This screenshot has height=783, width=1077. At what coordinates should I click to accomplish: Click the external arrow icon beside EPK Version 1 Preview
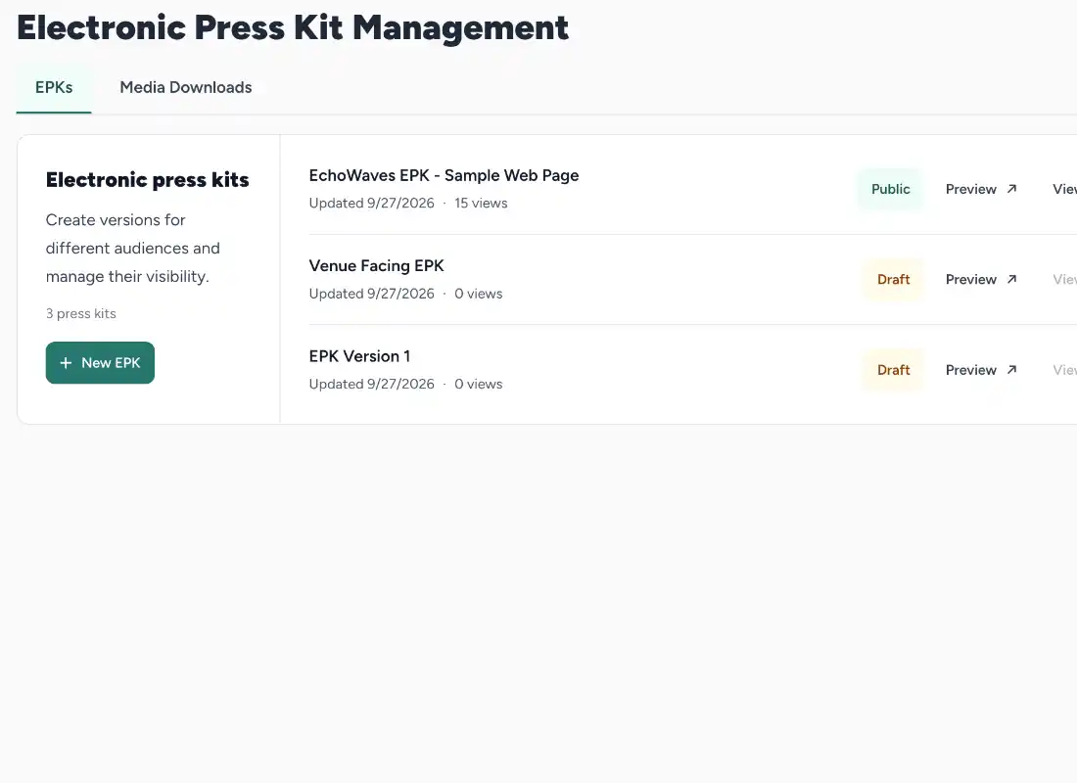coord(1011,370)
